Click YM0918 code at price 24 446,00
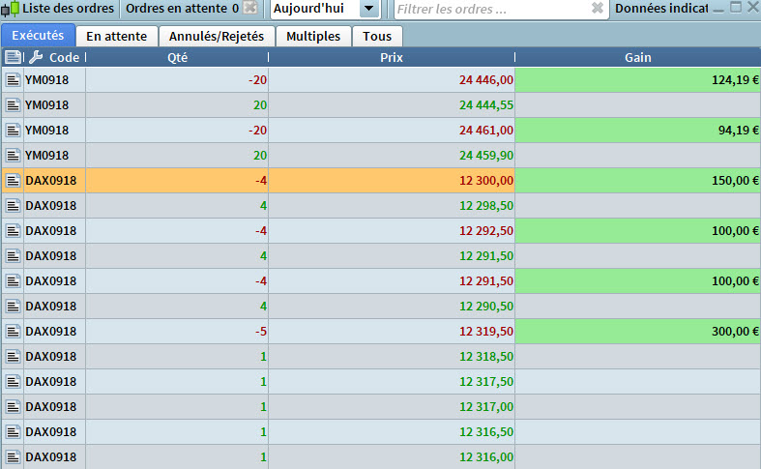 [47, 79]
